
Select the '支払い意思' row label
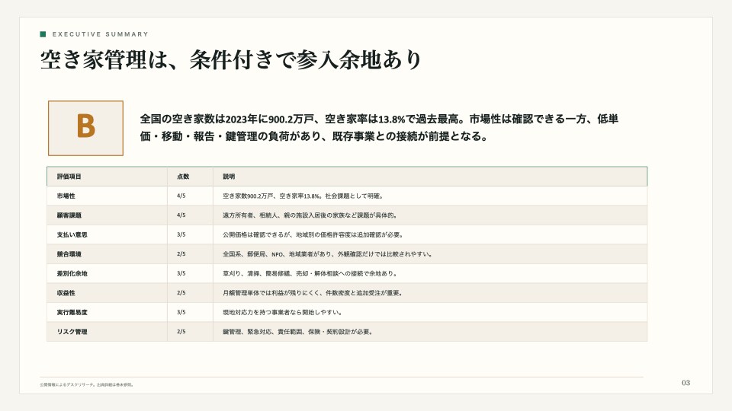pyautogui.click(x=72, y=235)
